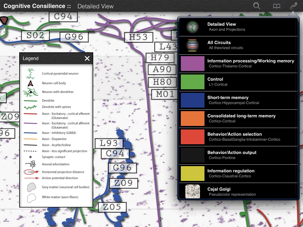Tap the Z05 reference label
This screenshot has width=303, height=227.
pyautogui.click(x=112, y=207)
